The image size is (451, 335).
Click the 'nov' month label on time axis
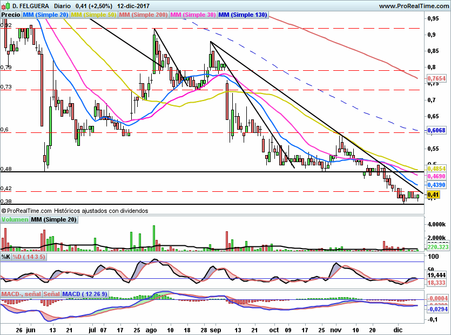[335, 330]
